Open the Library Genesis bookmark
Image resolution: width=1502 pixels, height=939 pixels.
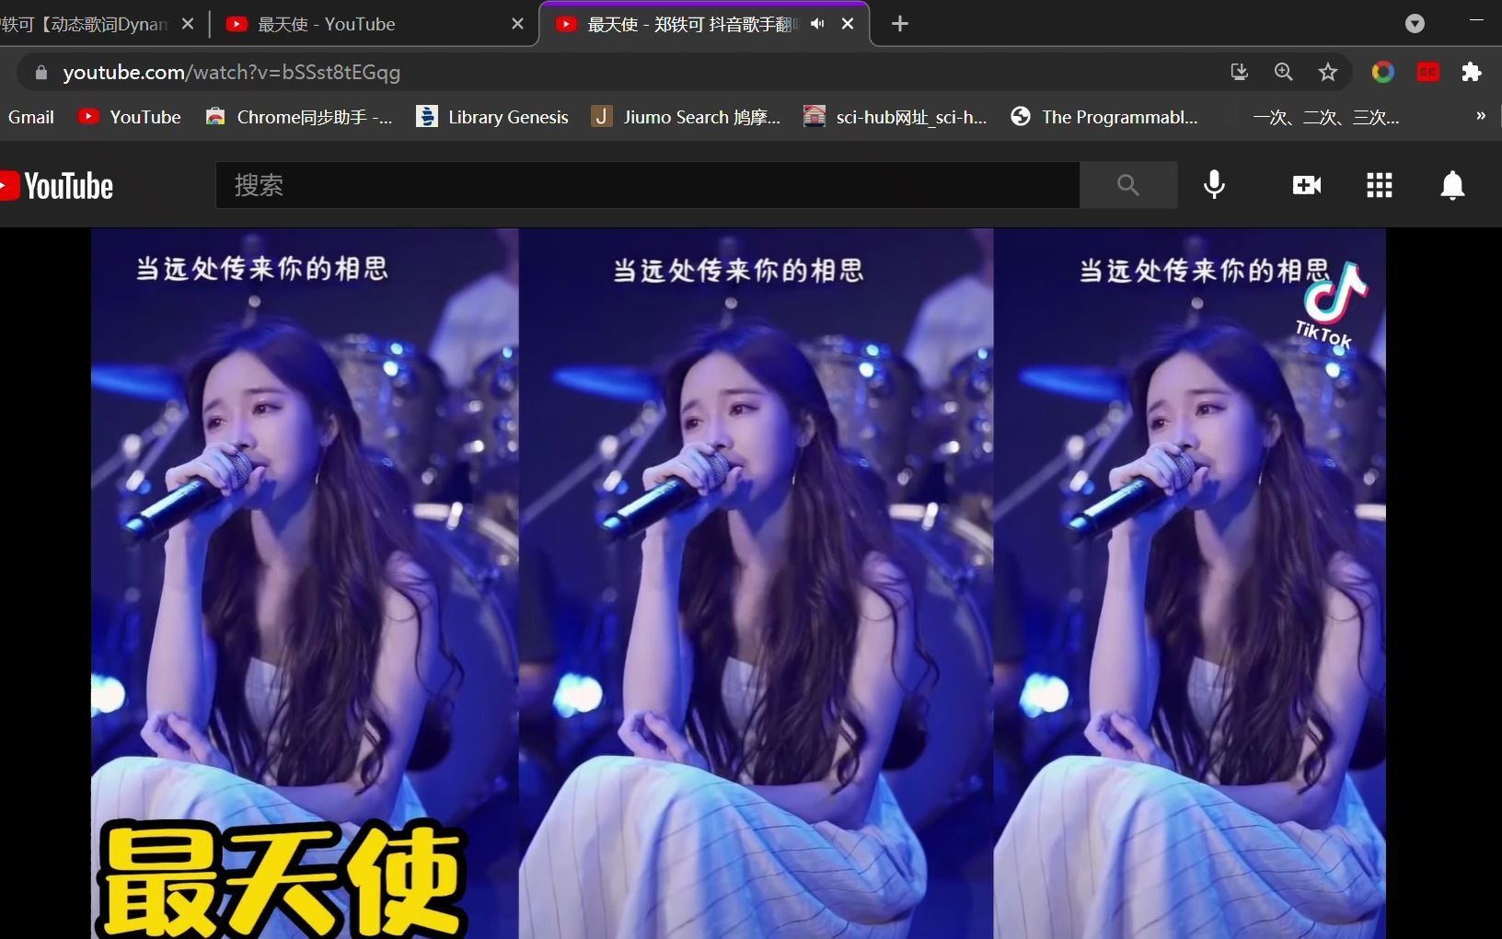(x=492, y=117)
